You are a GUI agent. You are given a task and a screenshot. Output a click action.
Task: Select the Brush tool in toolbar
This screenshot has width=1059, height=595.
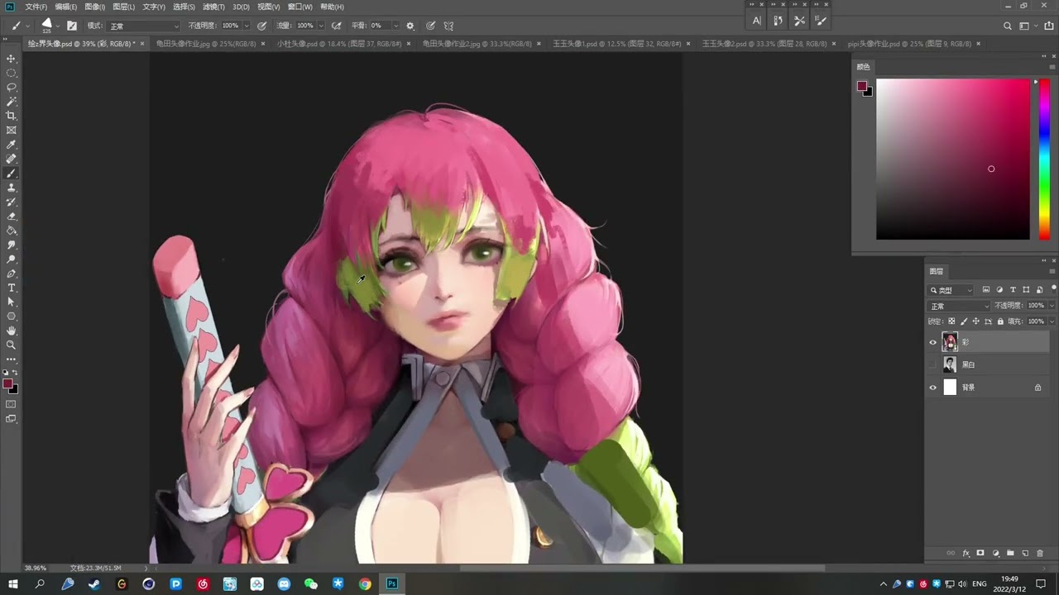(x=12, y=174)
